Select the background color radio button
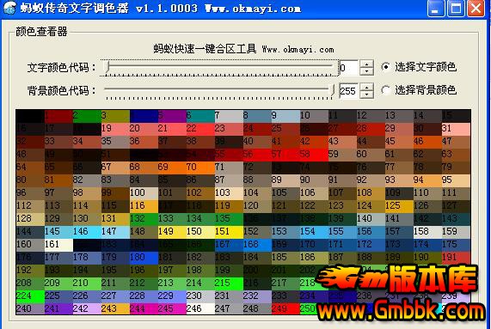The image size is (491, 329). click(x=385, y=90)
